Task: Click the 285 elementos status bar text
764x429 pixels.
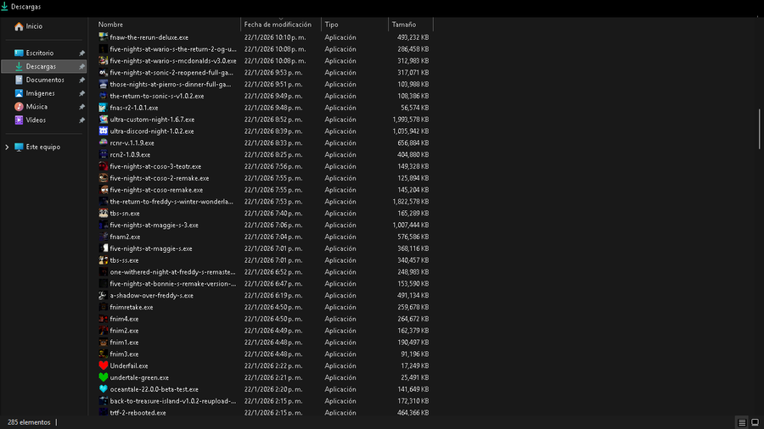Action: tap(29, 422)
